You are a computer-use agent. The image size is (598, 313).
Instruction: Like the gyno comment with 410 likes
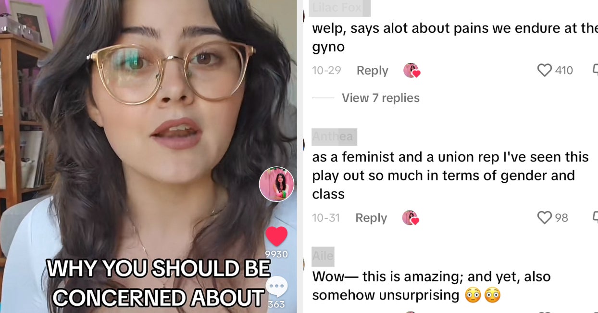pyautogui.click(x=544, y=71)
